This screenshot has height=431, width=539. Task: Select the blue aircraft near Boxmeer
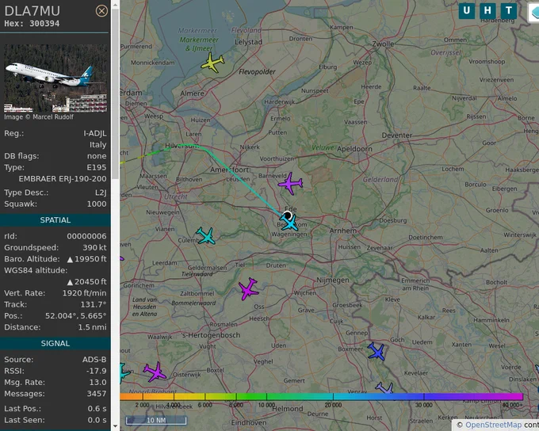[376, 351]
